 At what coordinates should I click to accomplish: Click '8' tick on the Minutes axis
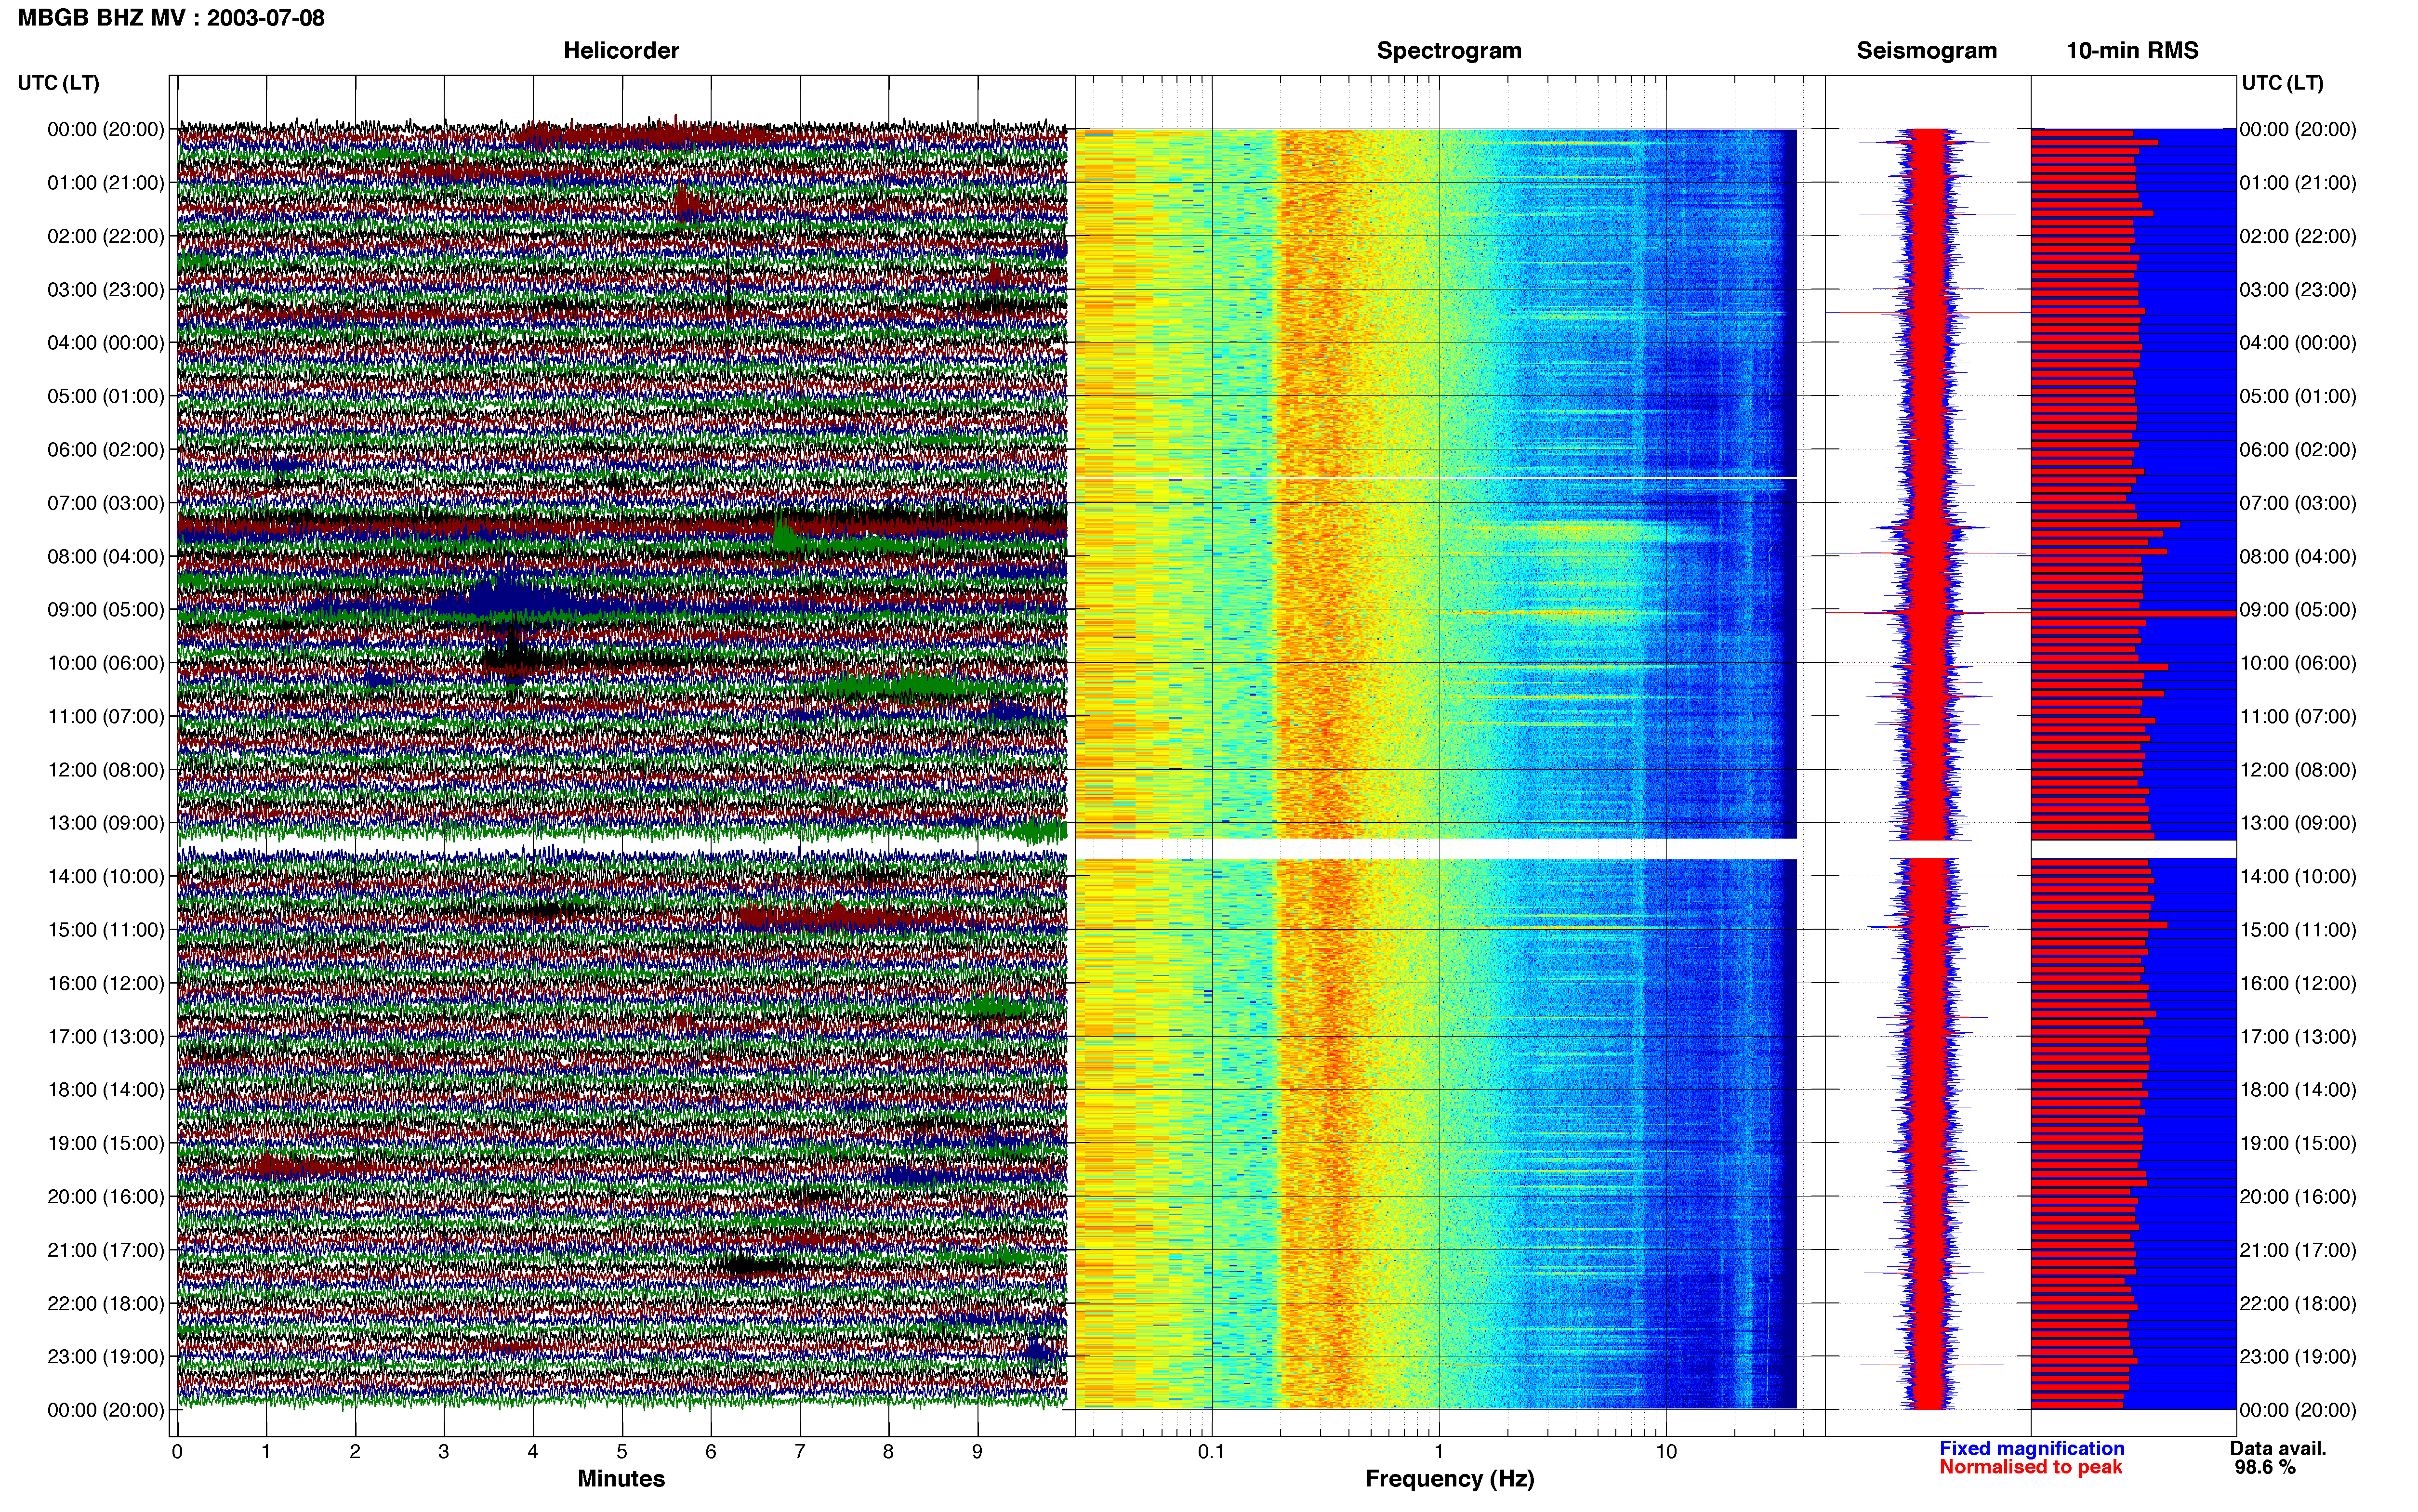[x=888, y=1451]
